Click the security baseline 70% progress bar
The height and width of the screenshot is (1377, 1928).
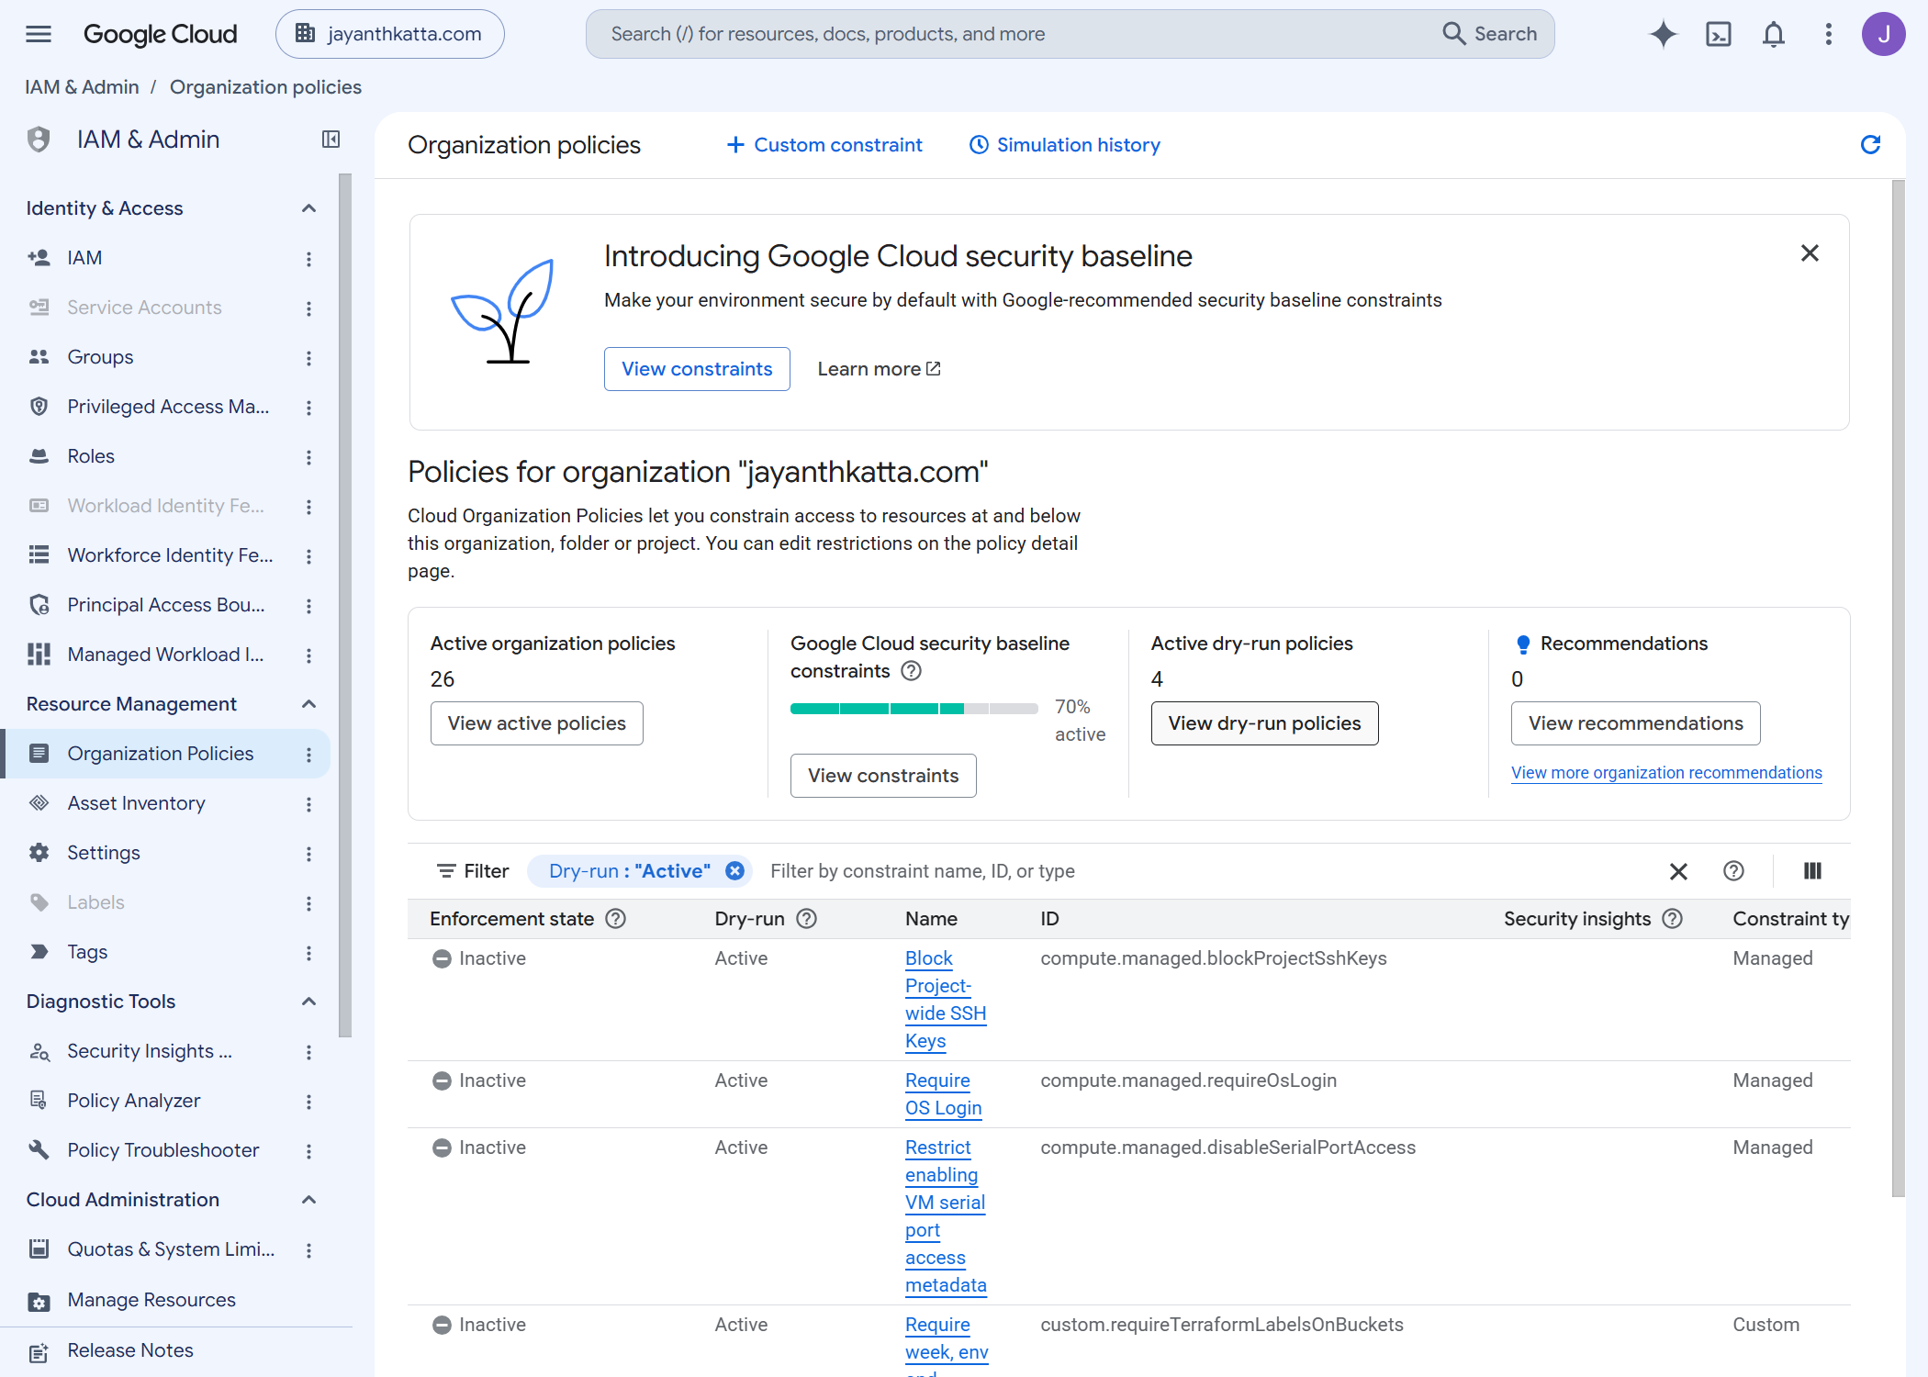coord(914,708)
